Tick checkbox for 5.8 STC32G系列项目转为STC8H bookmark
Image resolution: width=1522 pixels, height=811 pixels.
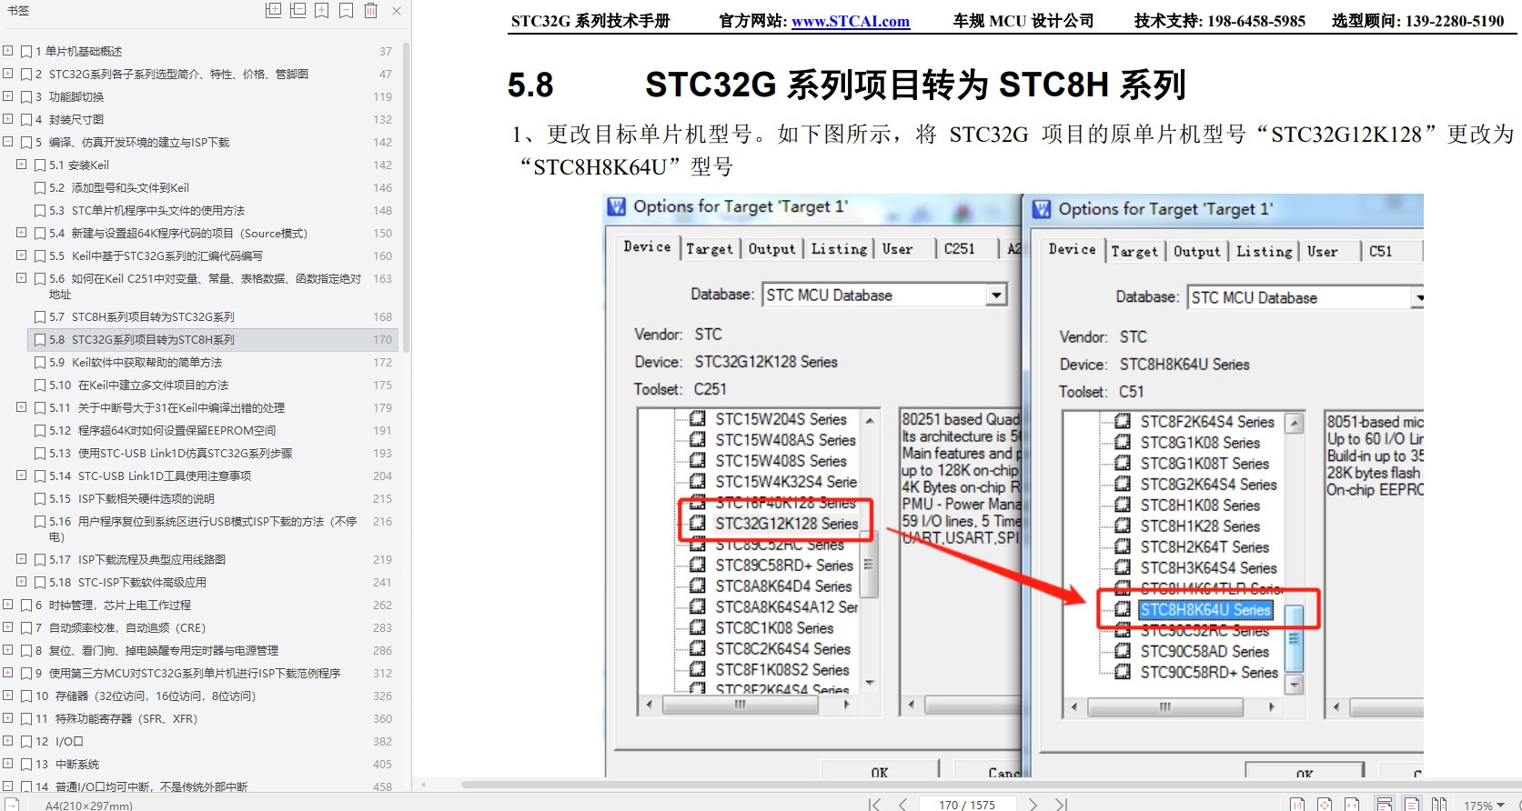pos(40,340)
